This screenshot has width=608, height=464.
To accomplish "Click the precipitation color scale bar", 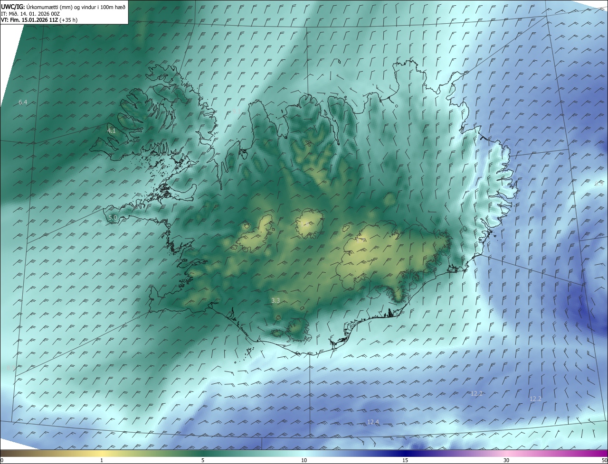I will [x=304, y=454].
